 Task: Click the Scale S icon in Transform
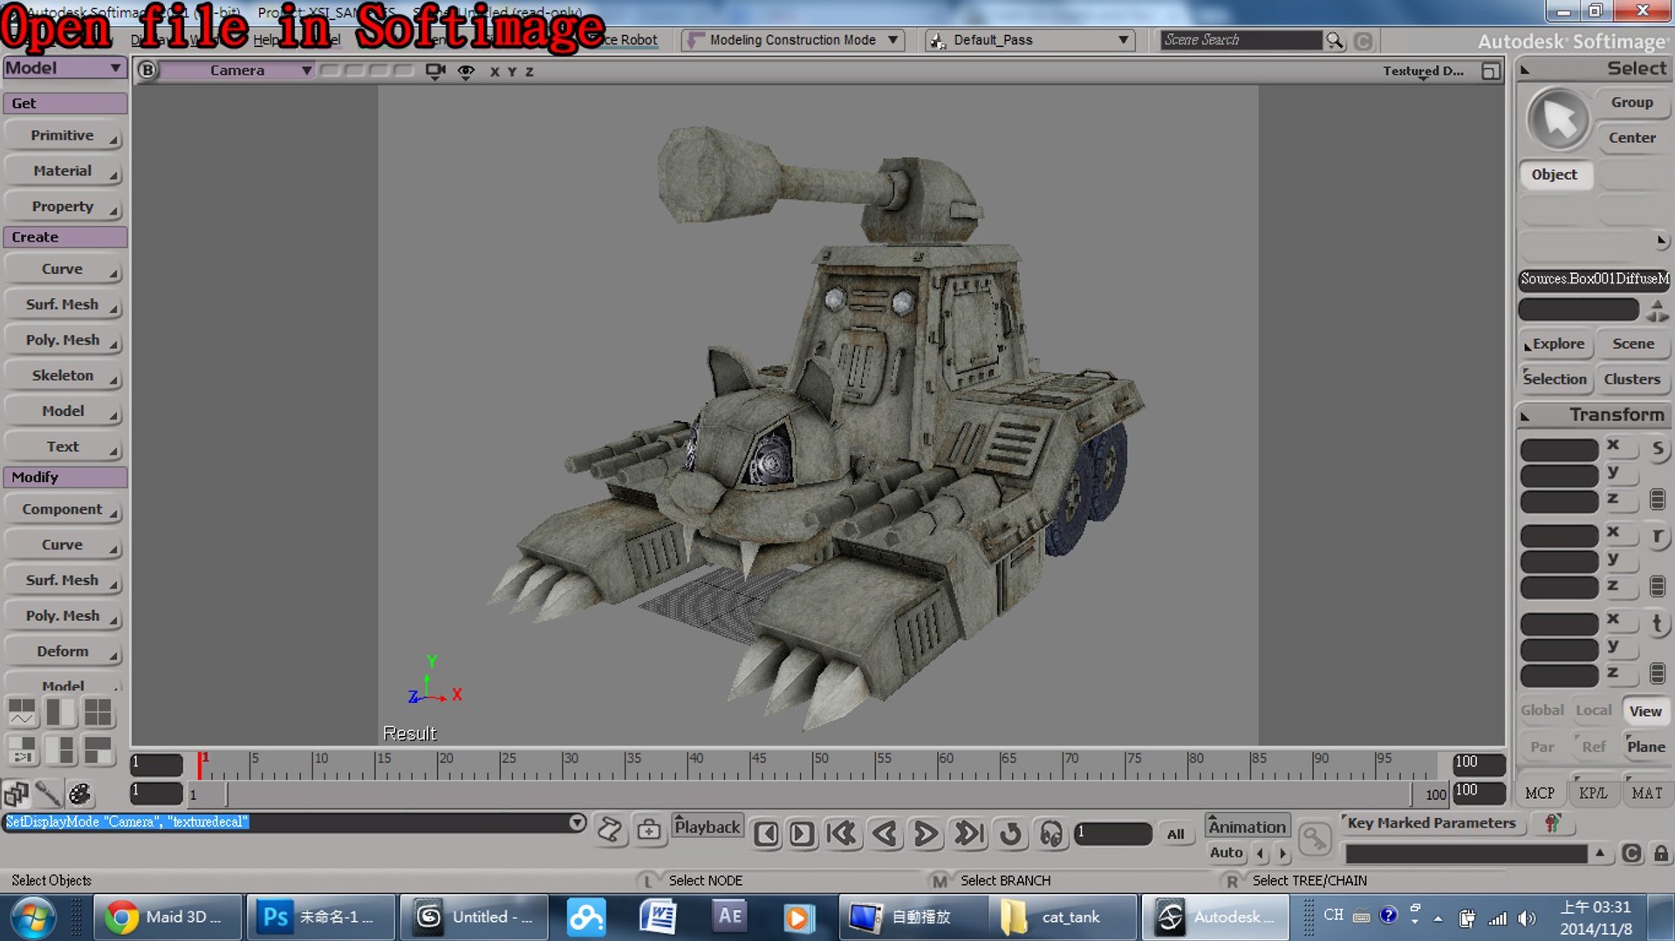pos(1658,448)
